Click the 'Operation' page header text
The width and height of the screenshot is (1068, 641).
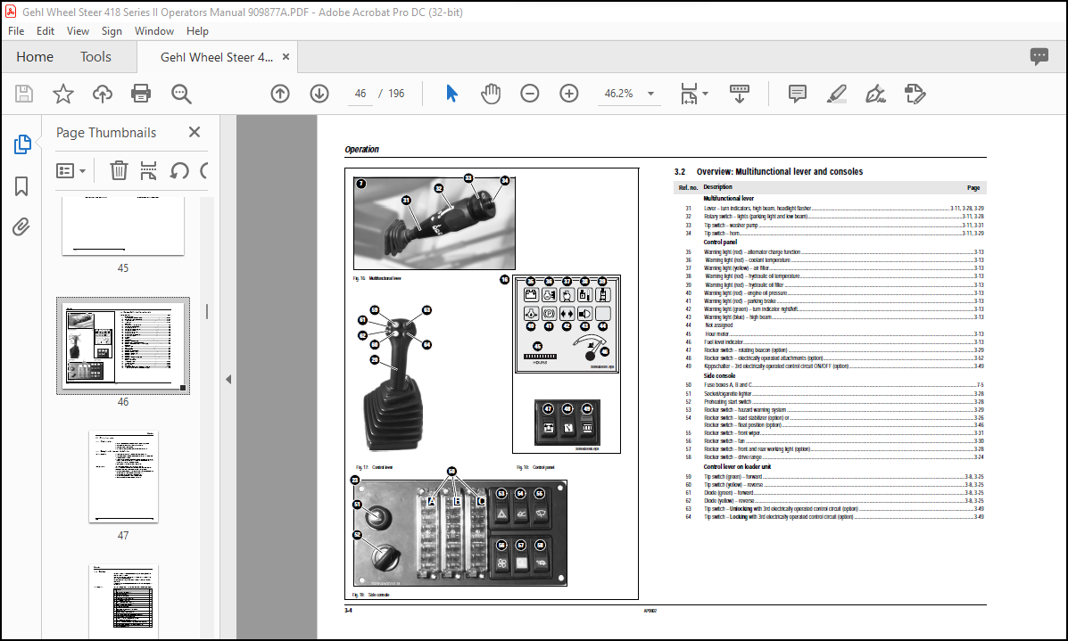tap(361, 149)
